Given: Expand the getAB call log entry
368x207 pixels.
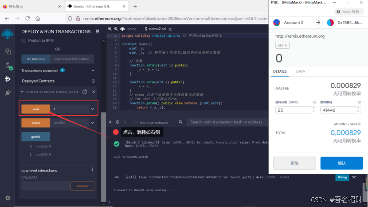Looking at the screenshot, I should (354, 177).
